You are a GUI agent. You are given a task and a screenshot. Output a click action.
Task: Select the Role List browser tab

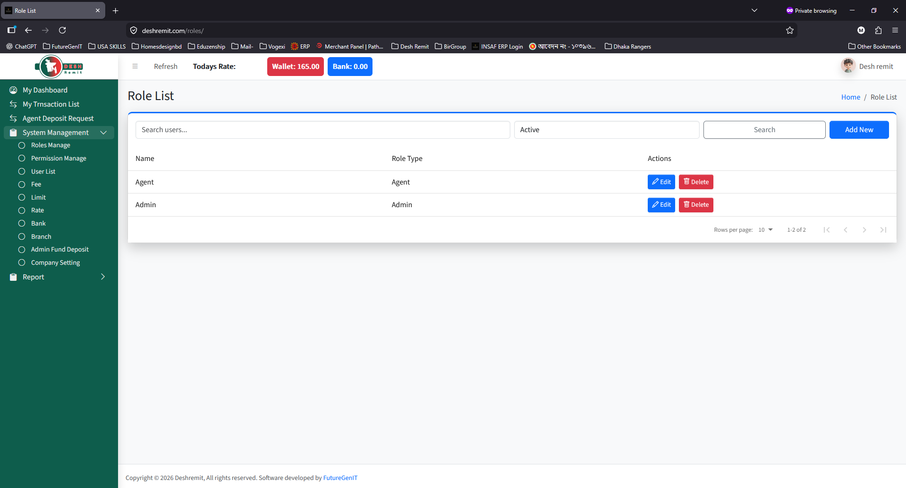click(x=53, y=10)
